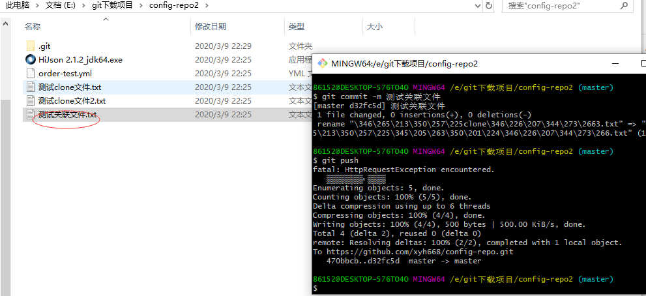646x296 pixels.
Task: Expand chevron after 此电脑 breadcrumb
Action: click(x=38, y=6)
